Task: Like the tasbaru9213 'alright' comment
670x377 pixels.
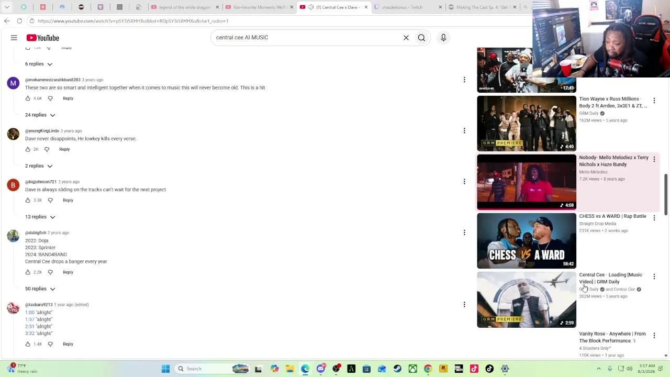Action: [28, 344]
